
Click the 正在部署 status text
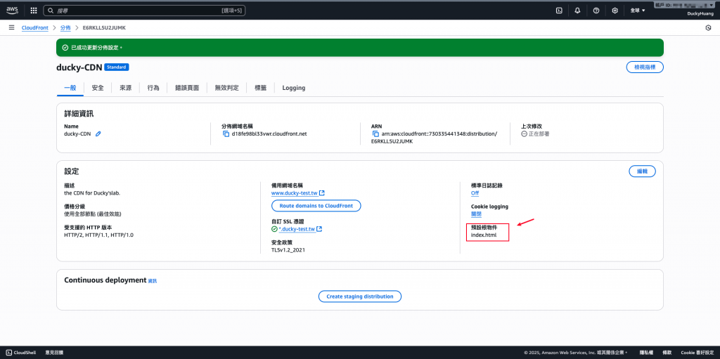click(x=539, y=134)
